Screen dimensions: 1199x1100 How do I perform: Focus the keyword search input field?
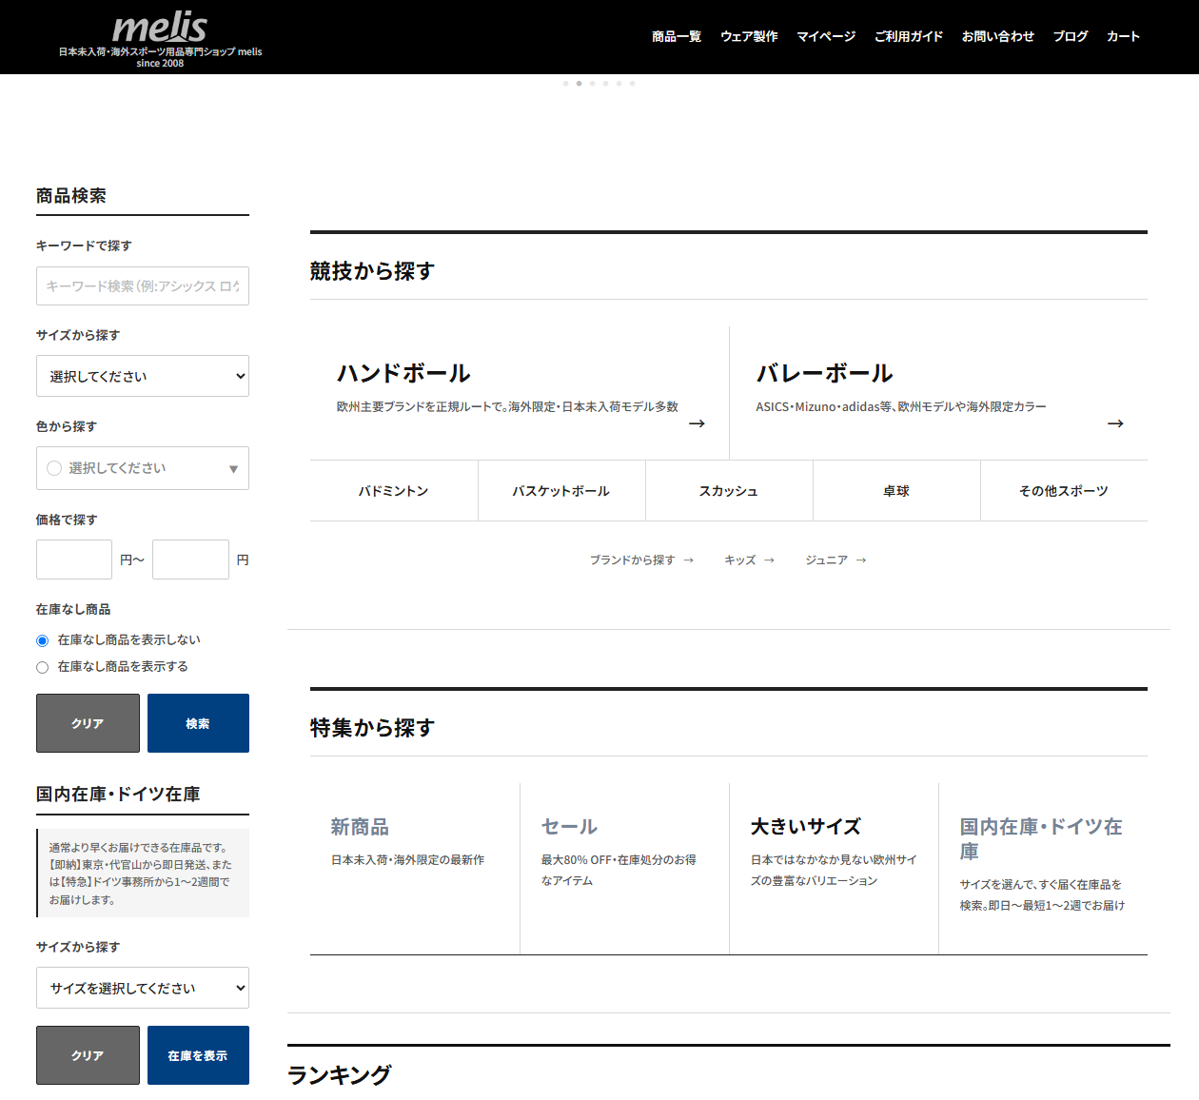click(143, 285)
